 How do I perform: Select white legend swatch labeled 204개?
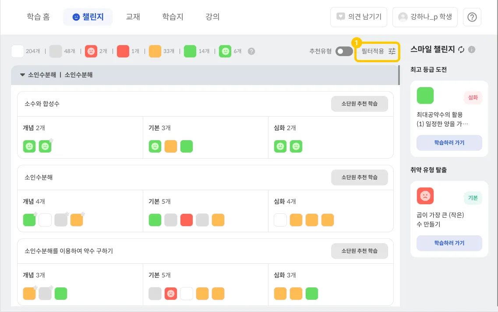pos(18,51)
